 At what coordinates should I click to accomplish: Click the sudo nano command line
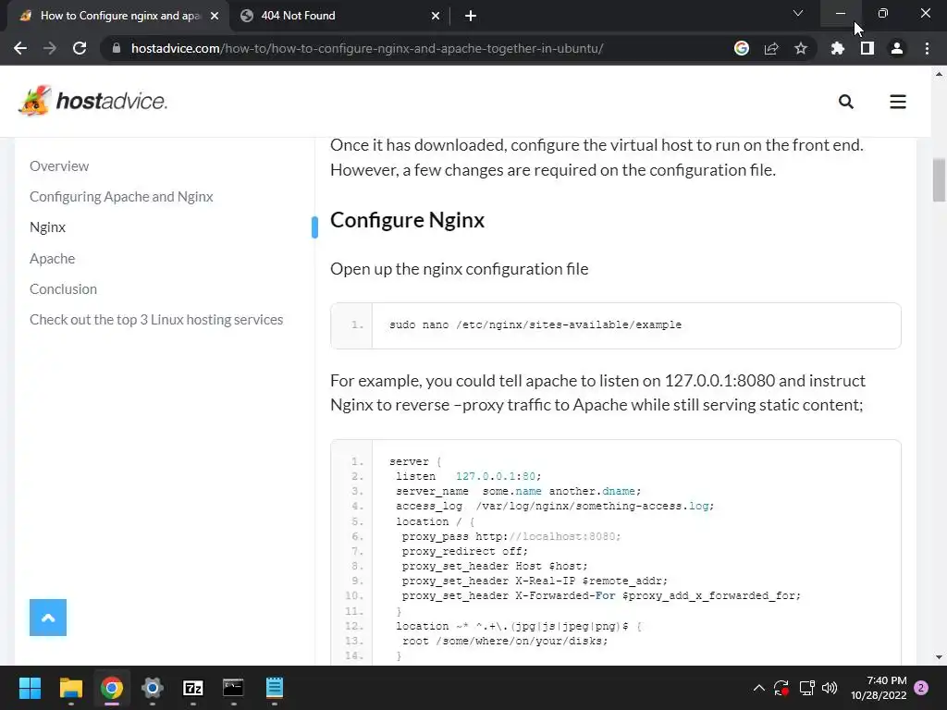[x=535, y=324]
